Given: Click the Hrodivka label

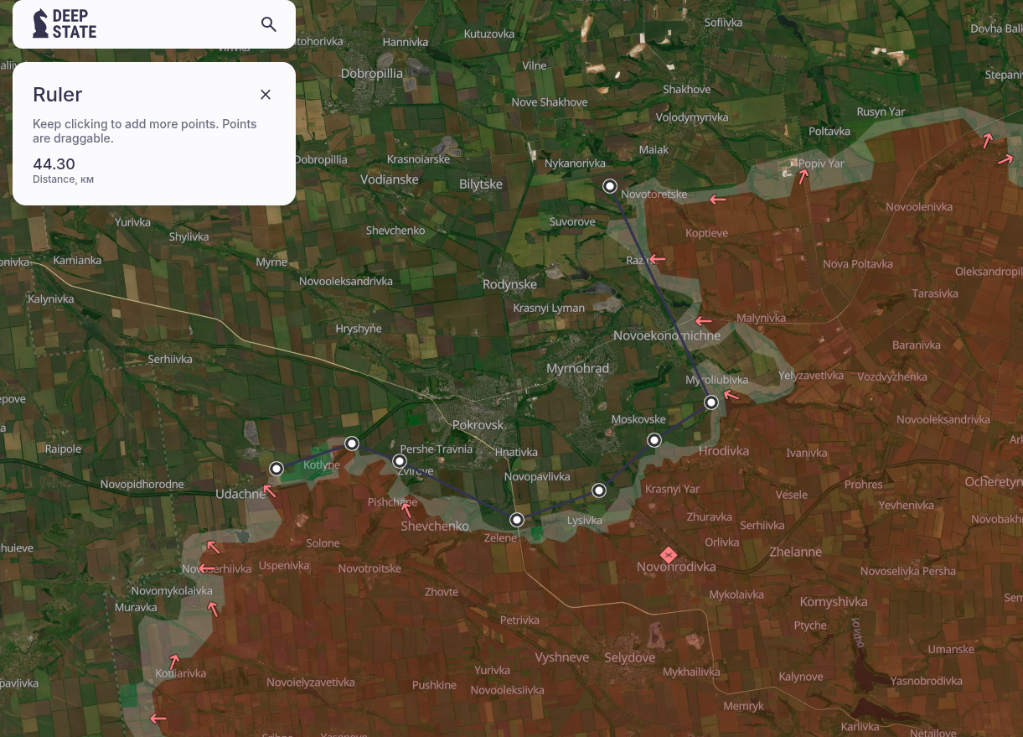Looking at the screenshot, I should tap(724, 450).
